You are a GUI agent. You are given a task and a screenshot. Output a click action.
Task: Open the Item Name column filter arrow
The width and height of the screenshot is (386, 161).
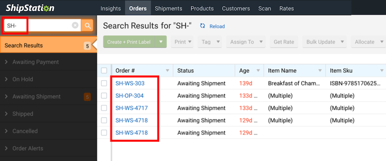point(320,70)
